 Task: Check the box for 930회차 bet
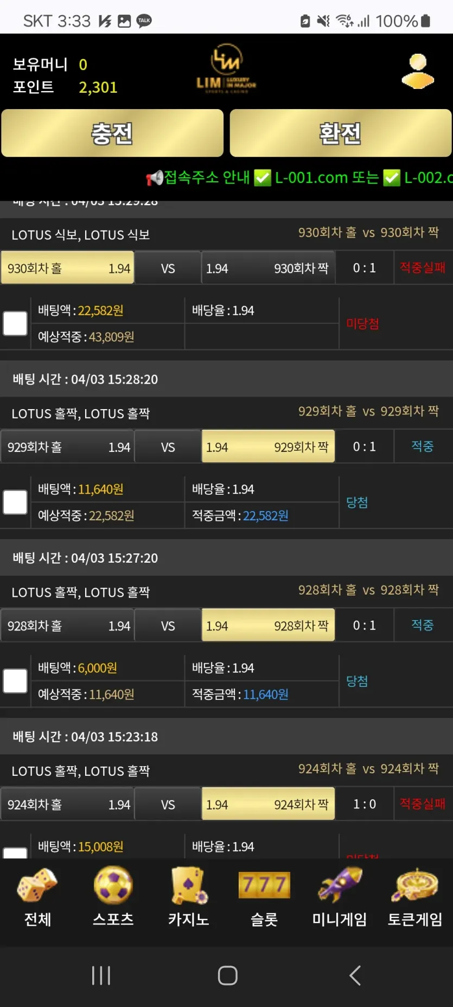coord(15,323)
